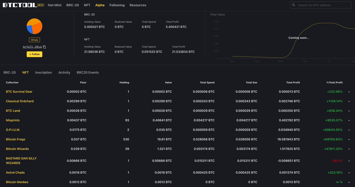Go to the Alpha page

click(100, 5)
